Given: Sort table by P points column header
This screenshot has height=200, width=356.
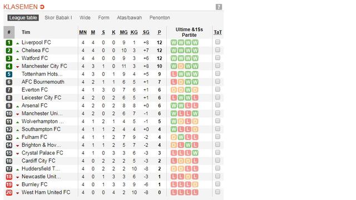Looking at the screenshot, I should click(x=160, y=32).
